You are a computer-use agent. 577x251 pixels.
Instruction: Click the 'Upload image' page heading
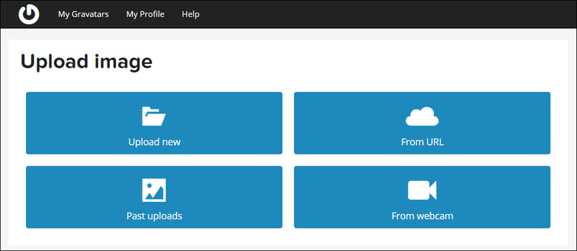[87, 62]
